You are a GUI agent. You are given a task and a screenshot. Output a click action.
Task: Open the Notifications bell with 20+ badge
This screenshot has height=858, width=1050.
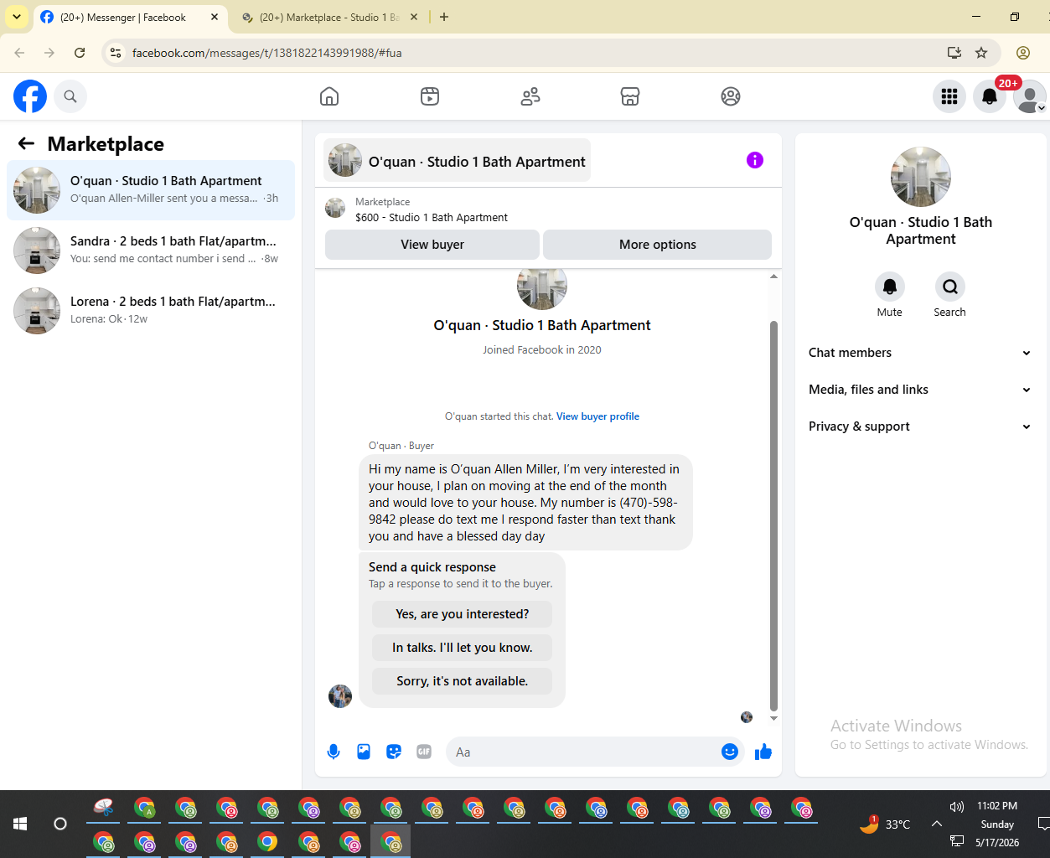(990, 96)
